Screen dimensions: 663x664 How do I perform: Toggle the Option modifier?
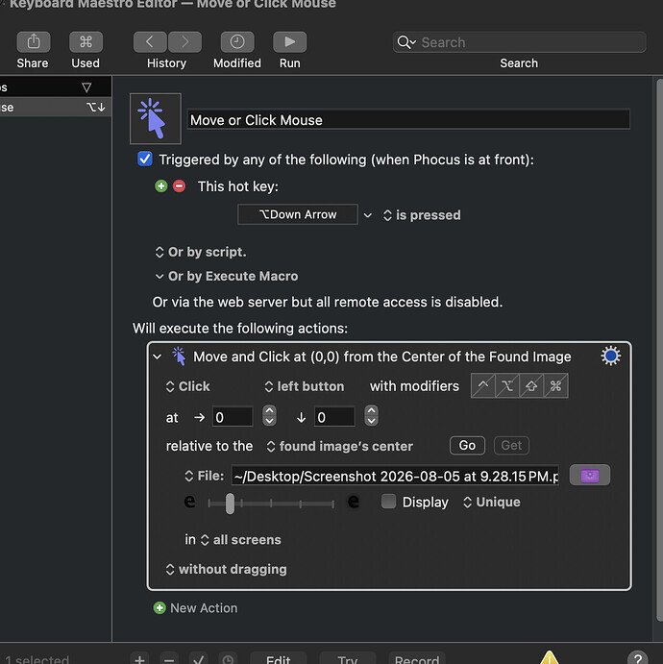(507, 385)
